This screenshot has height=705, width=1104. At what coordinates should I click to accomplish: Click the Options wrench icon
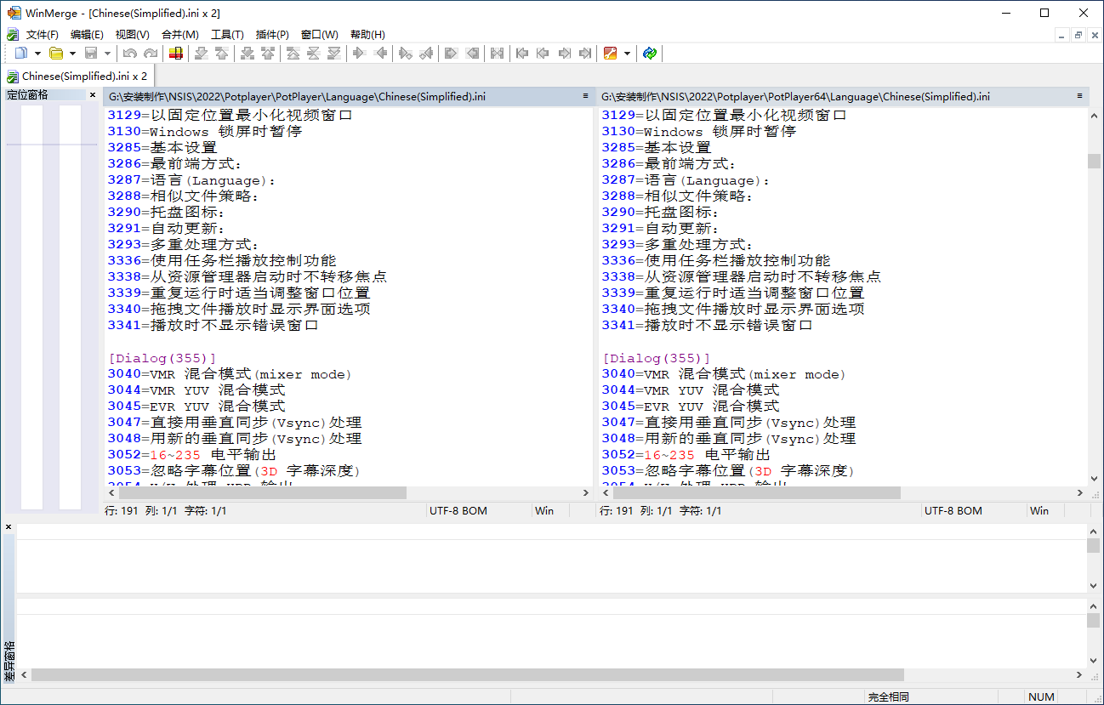[610, 54]
